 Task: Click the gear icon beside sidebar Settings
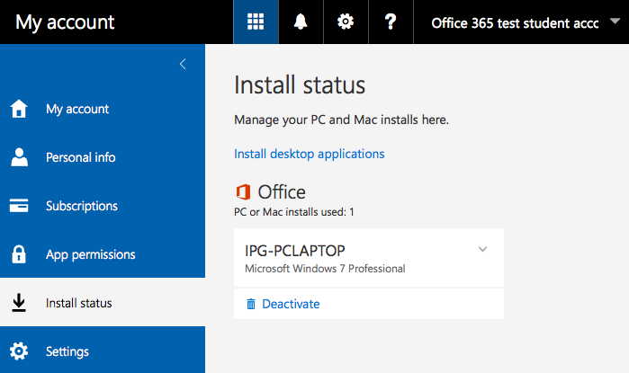[x=19, y=351]
